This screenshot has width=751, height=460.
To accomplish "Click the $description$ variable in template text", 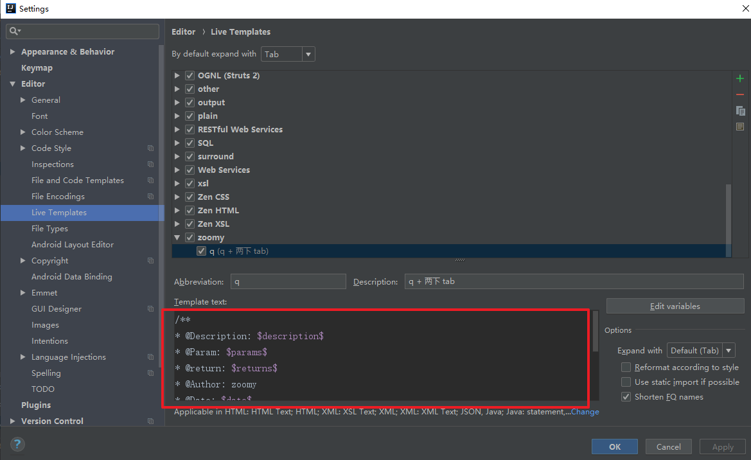I will (290, 336).
